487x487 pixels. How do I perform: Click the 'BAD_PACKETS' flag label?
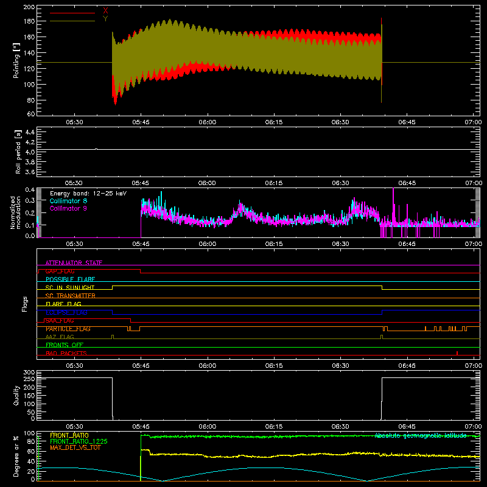click(x=66, y=353)
